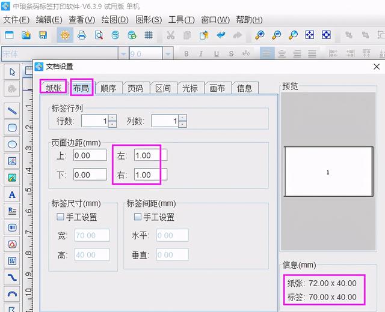Open document settings gear icon
385x312 pixels.
click(65, 35)
